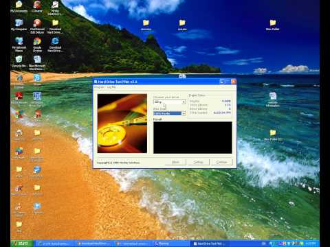
Task: Open the Recycle Bin icon
Action: [x=19, y=61]
